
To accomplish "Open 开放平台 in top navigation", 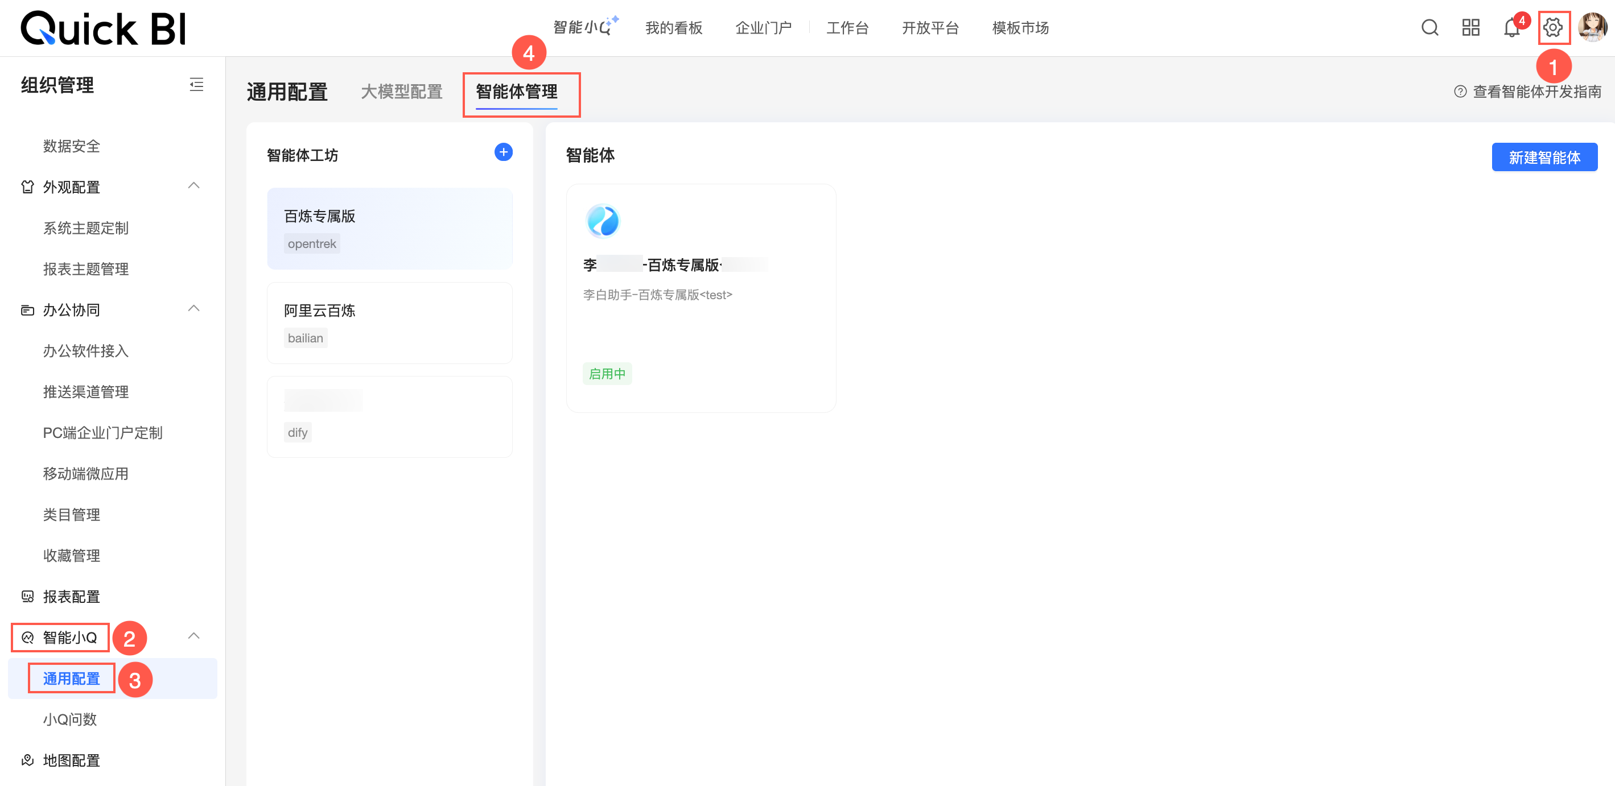I will click(x=930, y=27).
